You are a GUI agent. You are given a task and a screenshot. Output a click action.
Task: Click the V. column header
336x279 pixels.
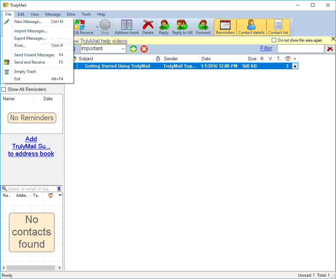click(x=271, y=59)
